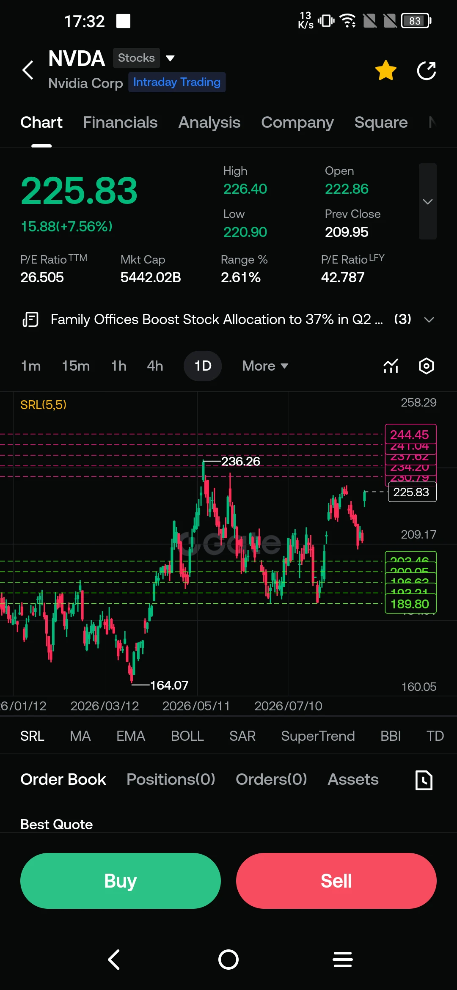
Task: Tap the 244.45 resistance level tag
Action: (410, 434)
